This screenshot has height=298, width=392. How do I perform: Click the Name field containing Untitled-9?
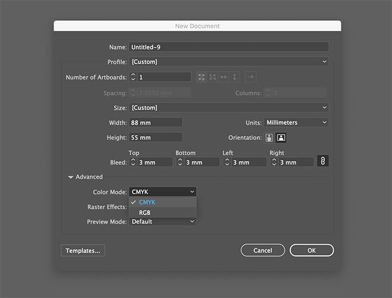(229, 47)
